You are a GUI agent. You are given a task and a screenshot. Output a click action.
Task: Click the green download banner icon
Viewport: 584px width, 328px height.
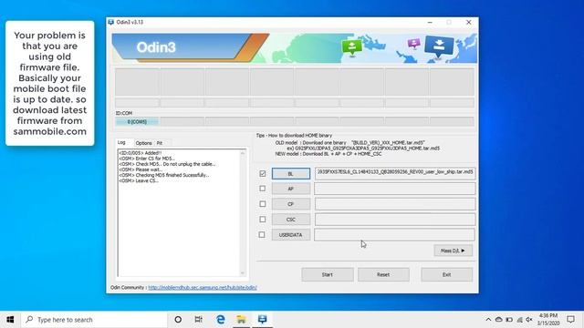(x=351, y=47)
